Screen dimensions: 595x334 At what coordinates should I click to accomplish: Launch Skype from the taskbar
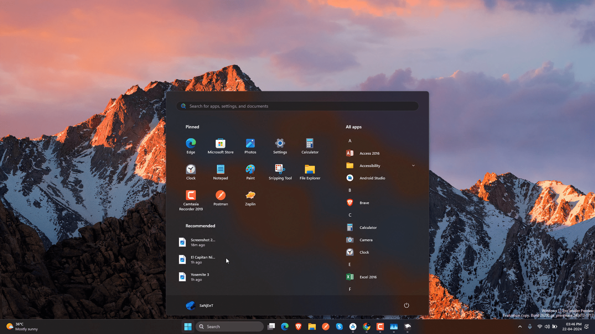pos(339,327)
